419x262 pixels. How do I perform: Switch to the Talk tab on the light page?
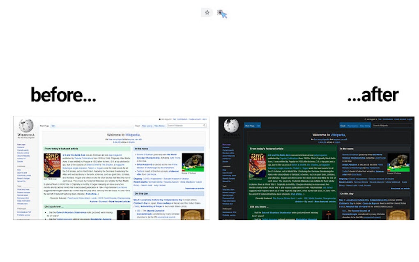pos(53,126)
